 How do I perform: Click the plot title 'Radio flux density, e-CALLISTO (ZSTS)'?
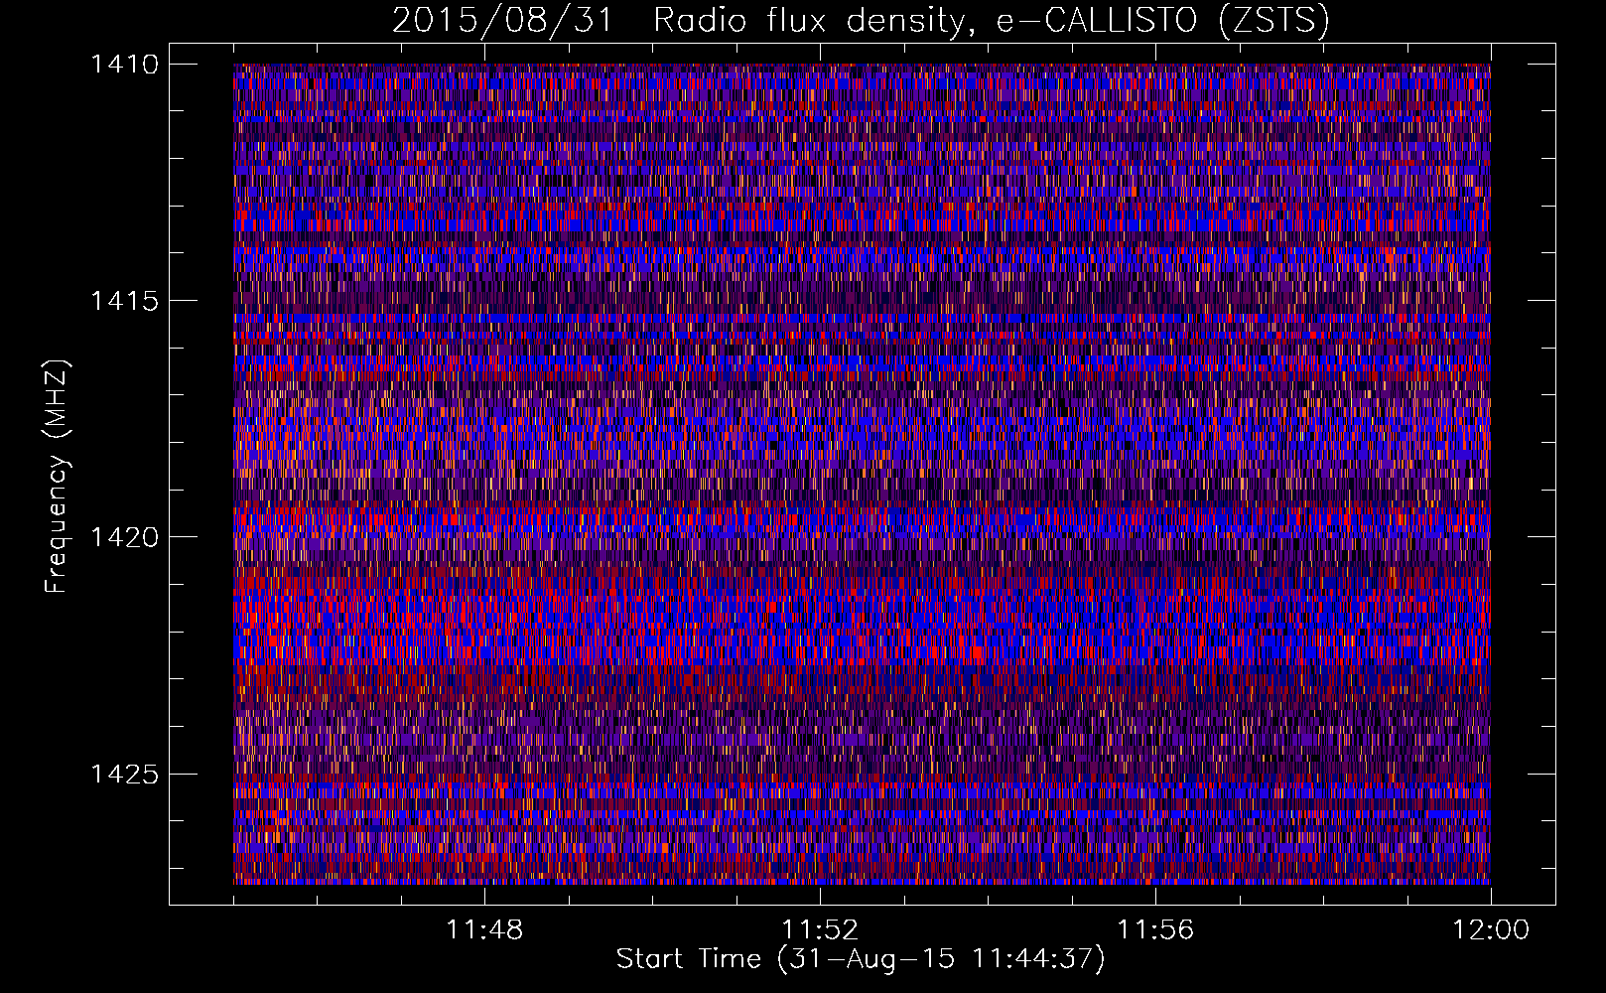pos(992,21)
